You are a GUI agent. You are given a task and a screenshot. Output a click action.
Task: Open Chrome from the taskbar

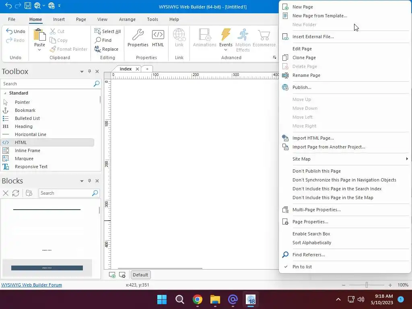pos(197,299)
